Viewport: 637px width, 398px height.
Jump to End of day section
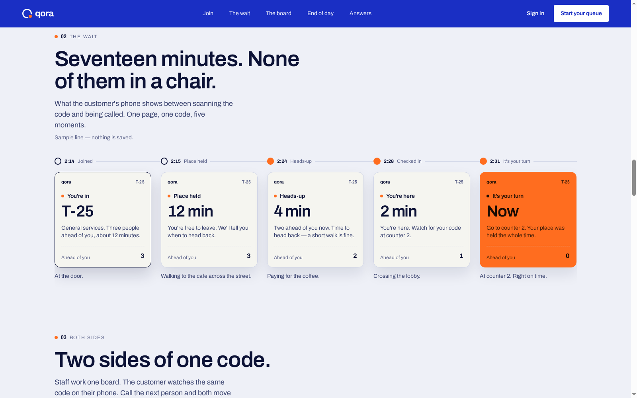[x=320, y=14]
